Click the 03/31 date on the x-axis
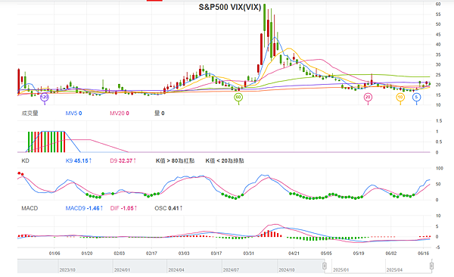 (248, 254)
